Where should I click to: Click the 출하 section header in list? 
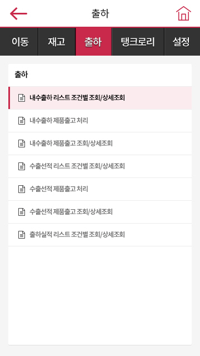point(21,75)
